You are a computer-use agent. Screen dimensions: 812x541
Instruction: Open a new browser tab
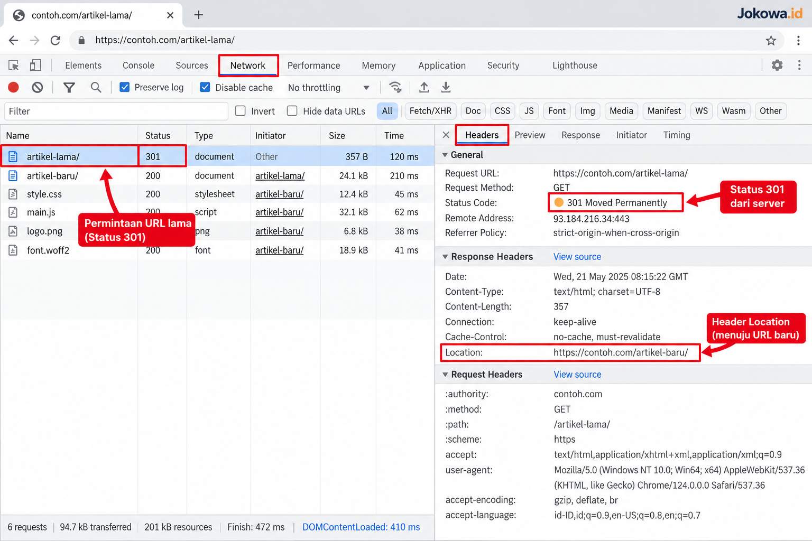[x=199, y=15]
